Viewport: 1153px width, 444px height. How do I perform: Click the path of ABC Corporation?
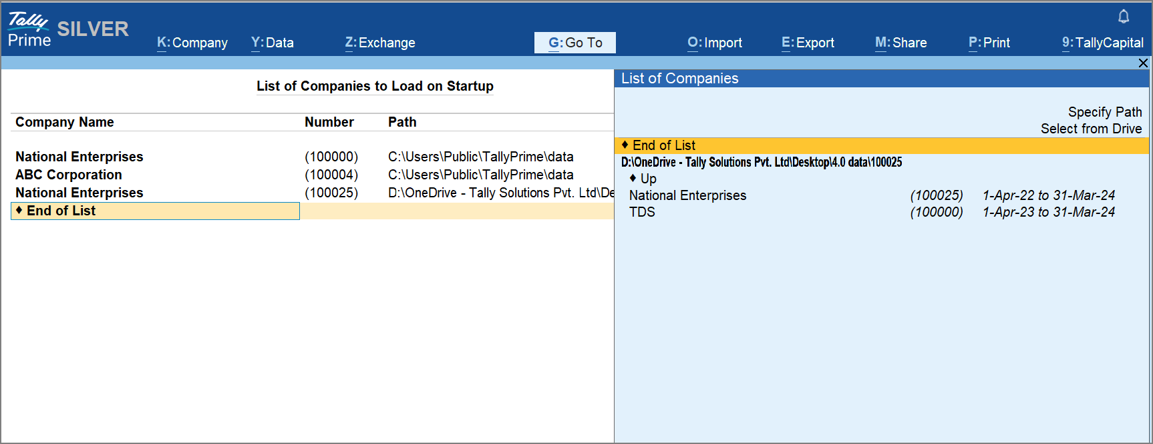[481, 175]
